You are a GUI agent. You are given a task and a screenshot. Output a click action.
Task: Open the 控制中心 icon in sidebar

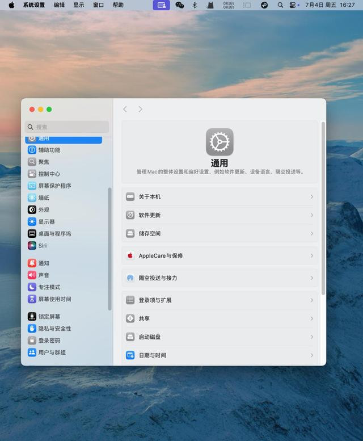click(32, 174)
